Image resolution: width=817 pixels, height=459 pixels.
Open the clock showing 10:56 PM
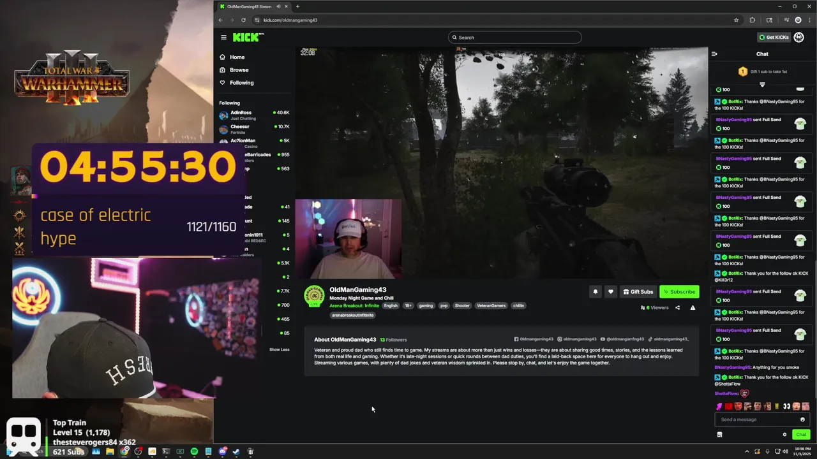tap(801, 451)
